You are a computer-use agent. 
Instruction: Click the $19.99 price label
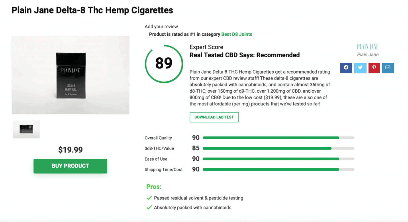(x=70, y=150)
